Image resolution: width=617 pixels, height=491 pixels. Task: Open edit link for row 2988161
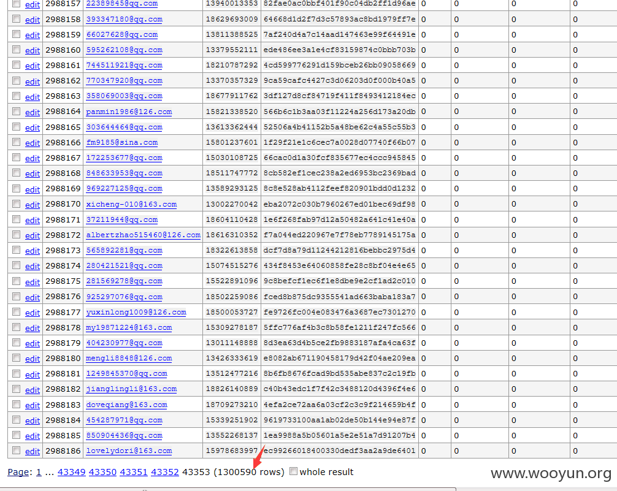click(33, 66)
